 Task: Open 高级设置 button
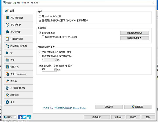pos(97,117)
